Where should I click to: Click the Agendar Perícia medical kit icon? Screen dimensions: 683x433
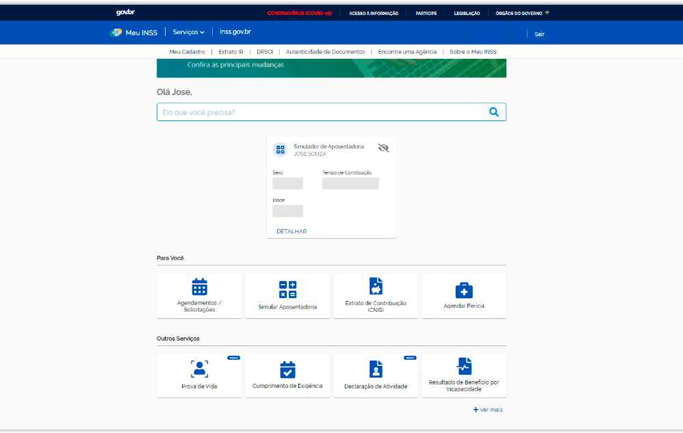click(x=464, y=289)
